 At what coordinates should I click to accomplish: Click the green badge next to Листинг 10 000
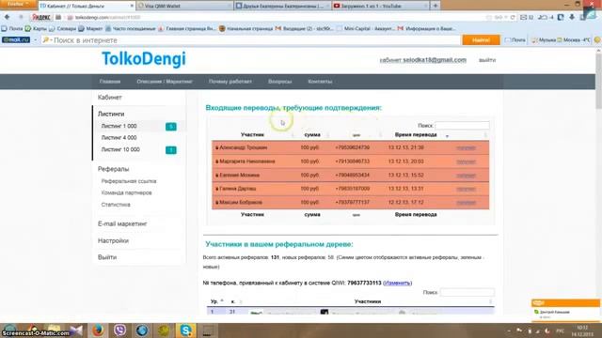[171, 150]
